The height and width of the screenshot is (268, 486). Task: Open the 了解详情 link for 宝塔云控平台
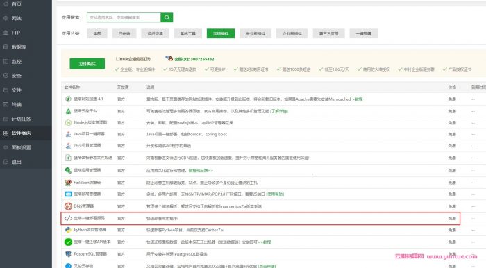(278, 111)
